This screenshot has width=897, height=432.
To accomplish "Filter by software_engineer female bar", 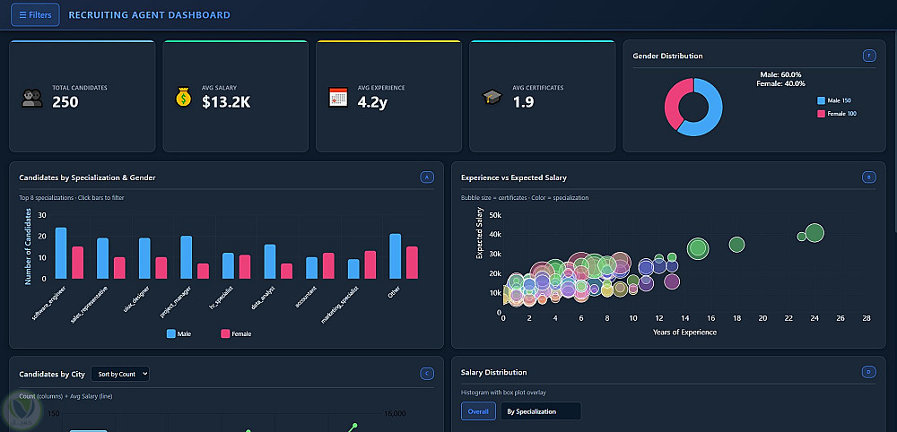I will click(78, 263).
